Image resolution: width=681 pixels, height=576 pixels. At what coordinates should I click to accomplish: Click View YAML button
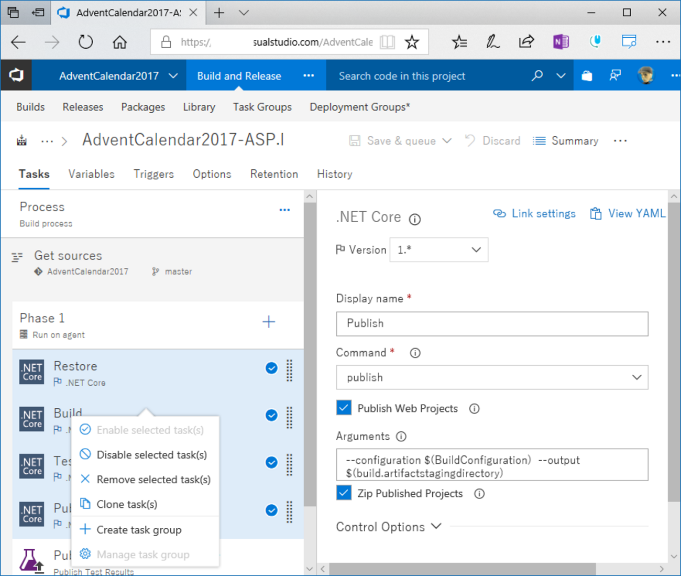[x=628, y=213]
